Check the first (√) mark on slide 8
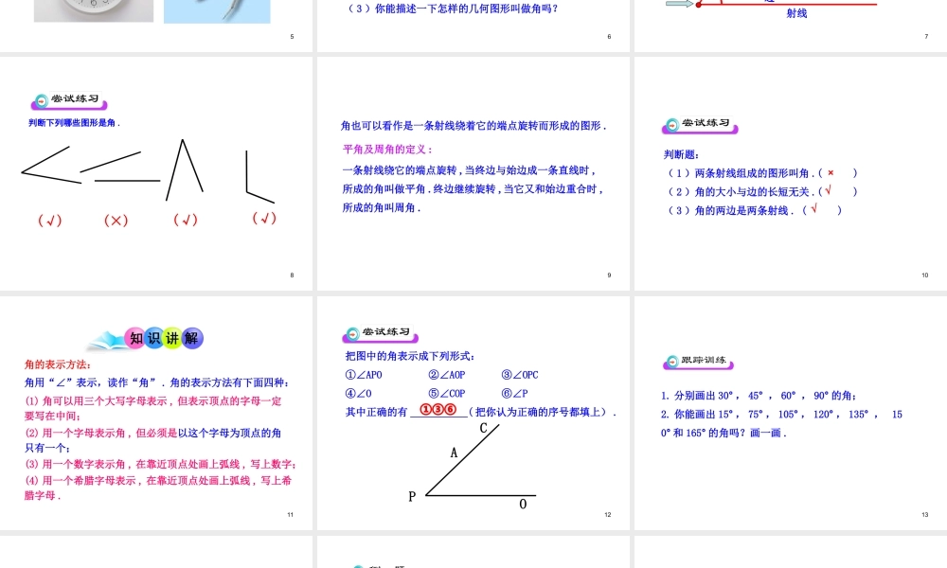Image resolution: width=947 pixels, height=568 pixels. [52, 220]
